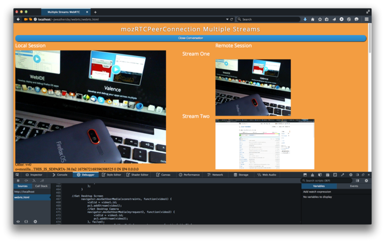The height and width of the screenshot is (243, 385).
Task: Close the developer tools panel
Action: point(369,175)
